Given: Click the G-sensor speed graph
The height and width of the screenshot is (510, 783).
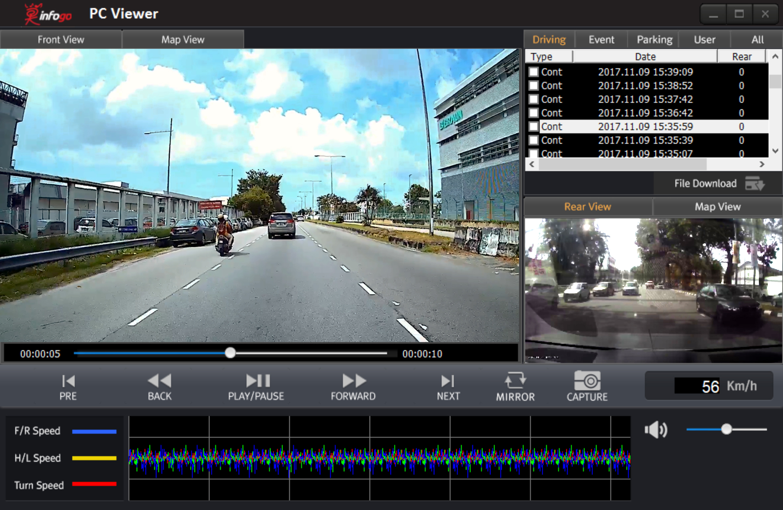Looking at the screenshot, I should tap(380, 458).
